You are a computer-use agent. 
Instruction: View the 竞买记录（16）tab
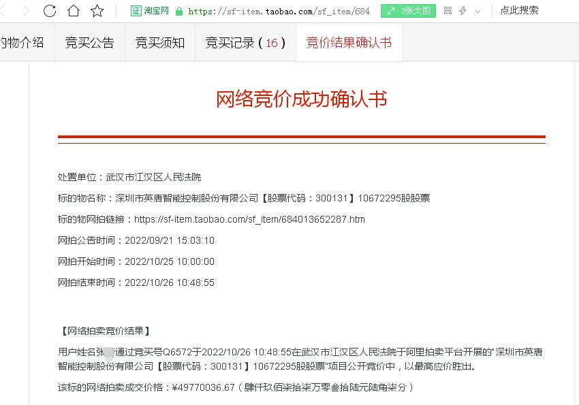(x=245, y=42)
